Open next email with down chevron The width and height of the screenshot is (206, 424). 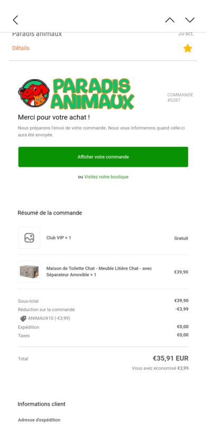(190, 20)
